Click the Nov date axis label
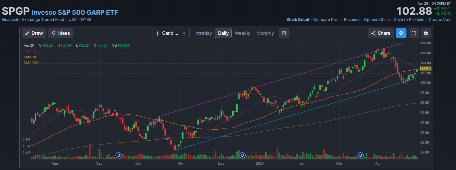 pos(181,163)
